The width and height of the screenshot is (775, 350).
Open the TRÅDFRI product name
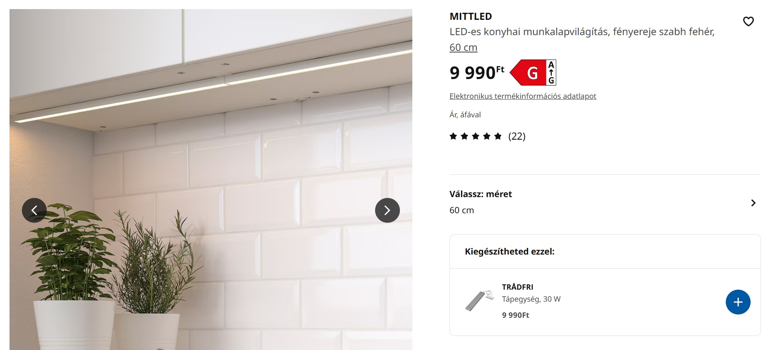(517, 287)
